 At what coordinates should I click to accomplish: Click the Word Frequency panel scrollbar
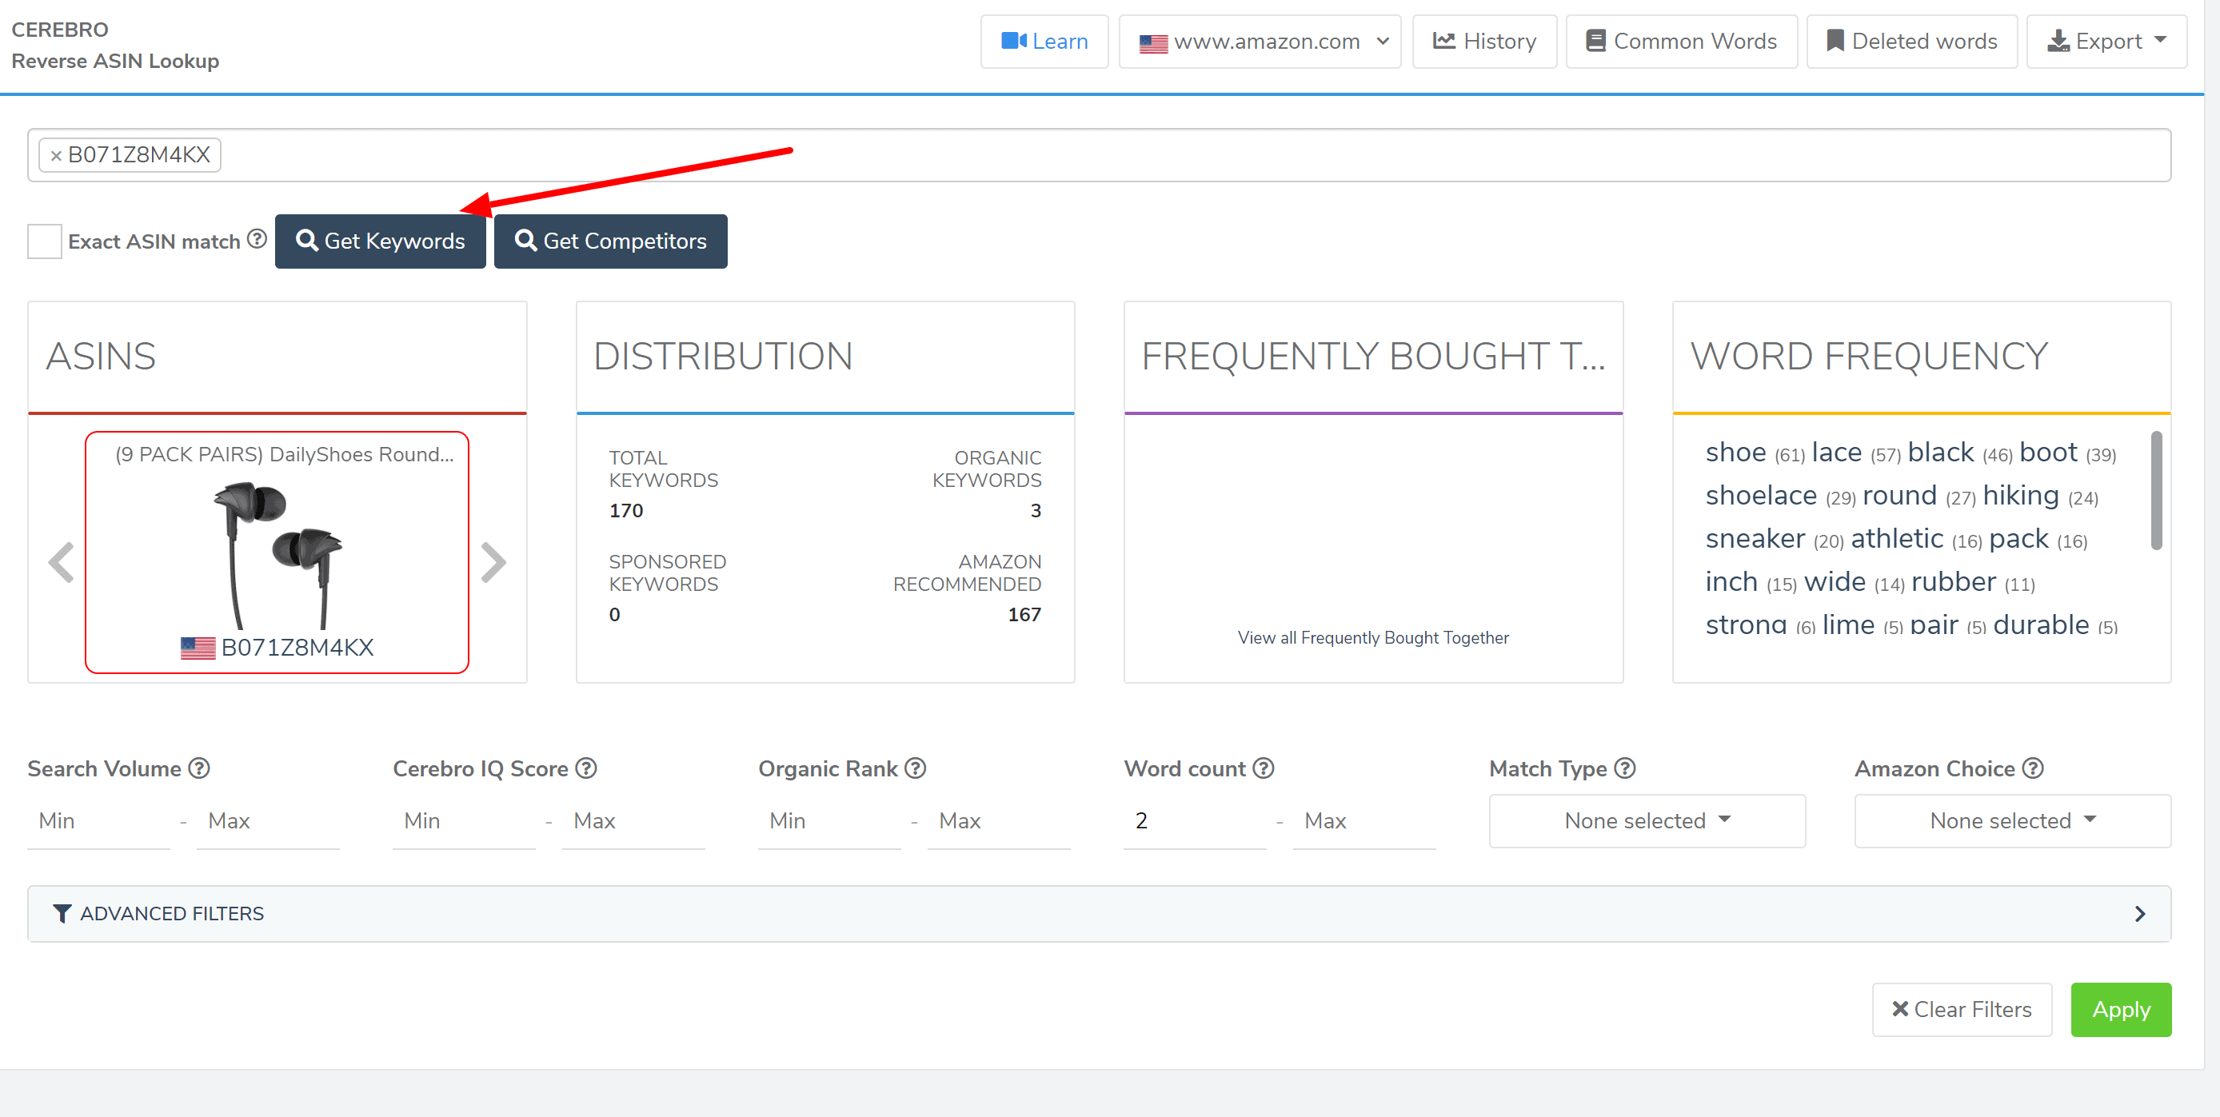tap(2156, 490)
